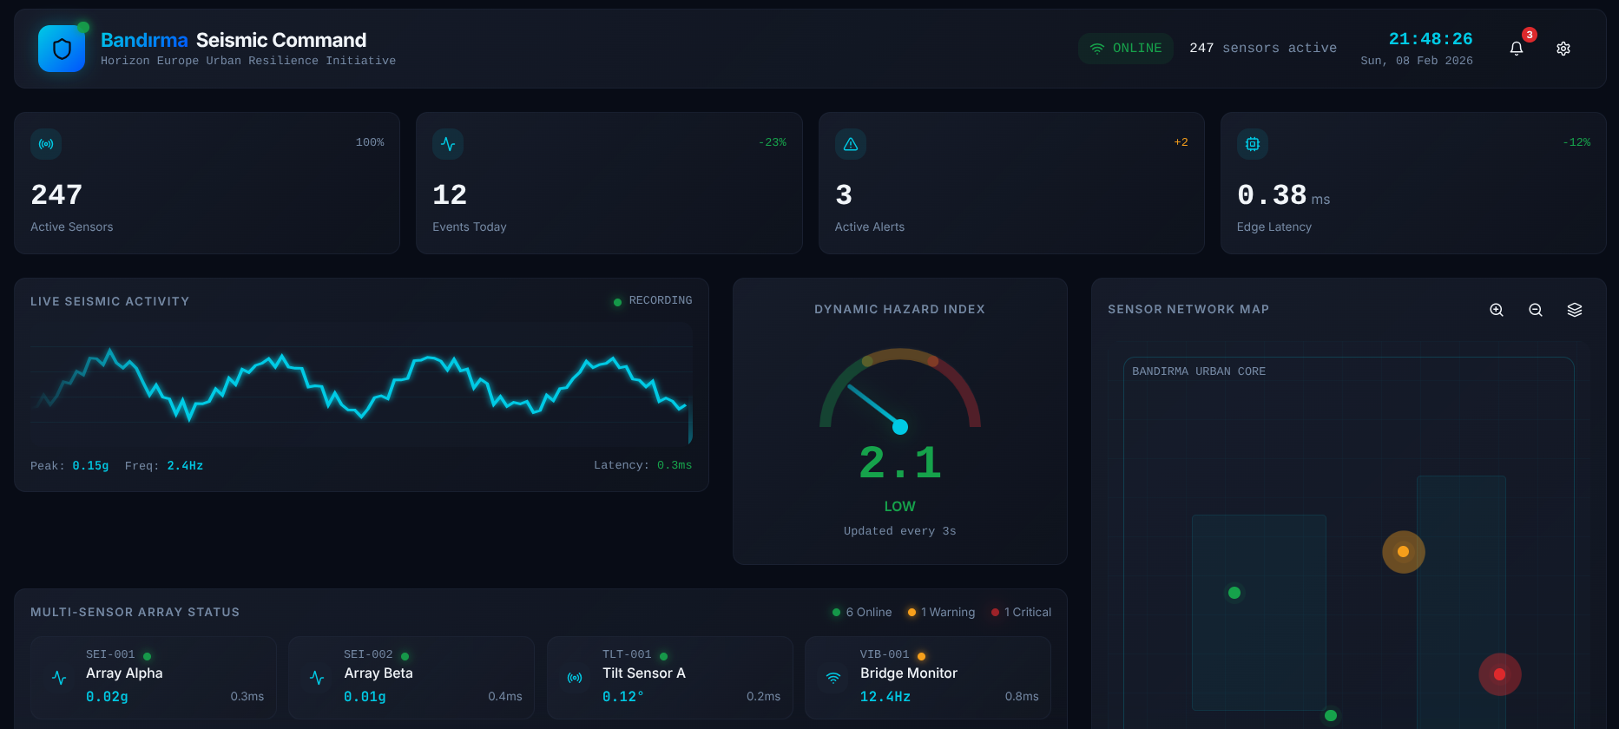Click the Events Today pulse icon
1619x729 pixels.
coord(448,144)
